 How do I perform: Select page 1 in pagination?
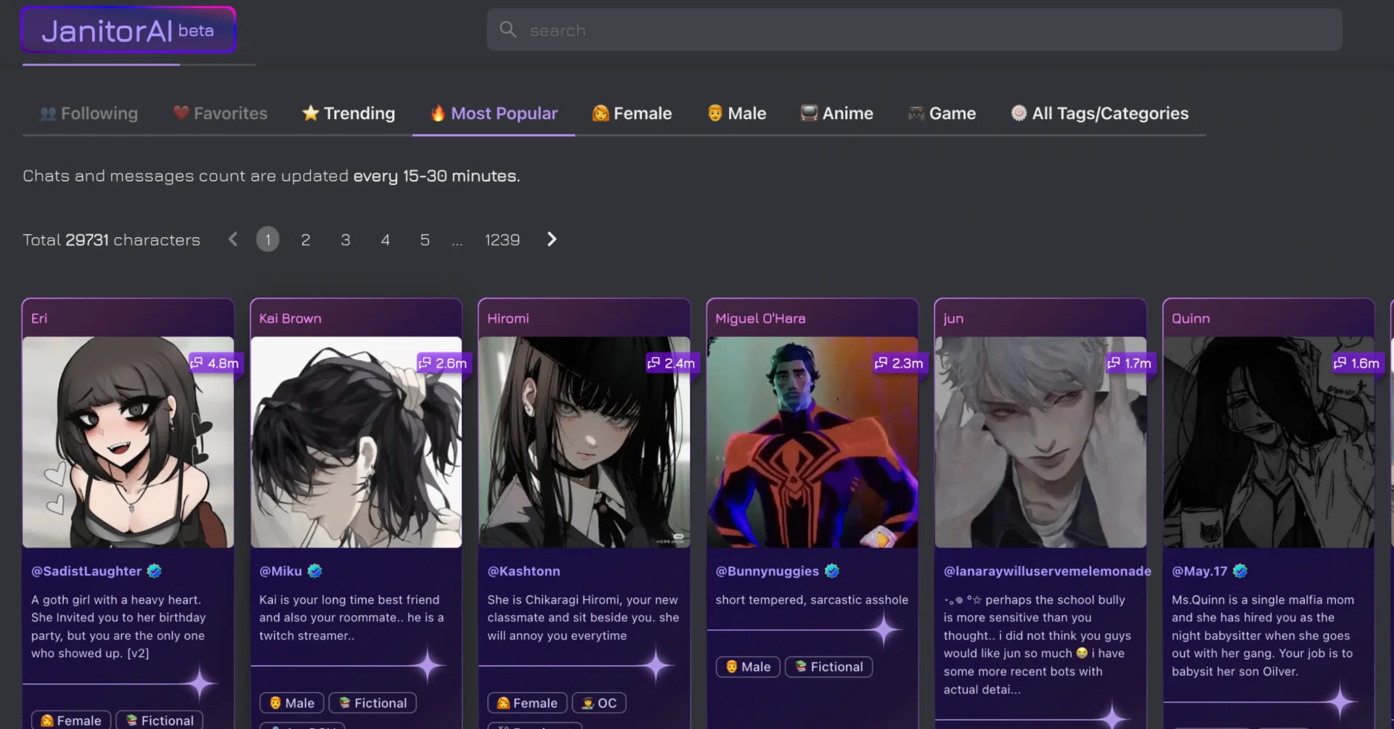click(268, 239)
